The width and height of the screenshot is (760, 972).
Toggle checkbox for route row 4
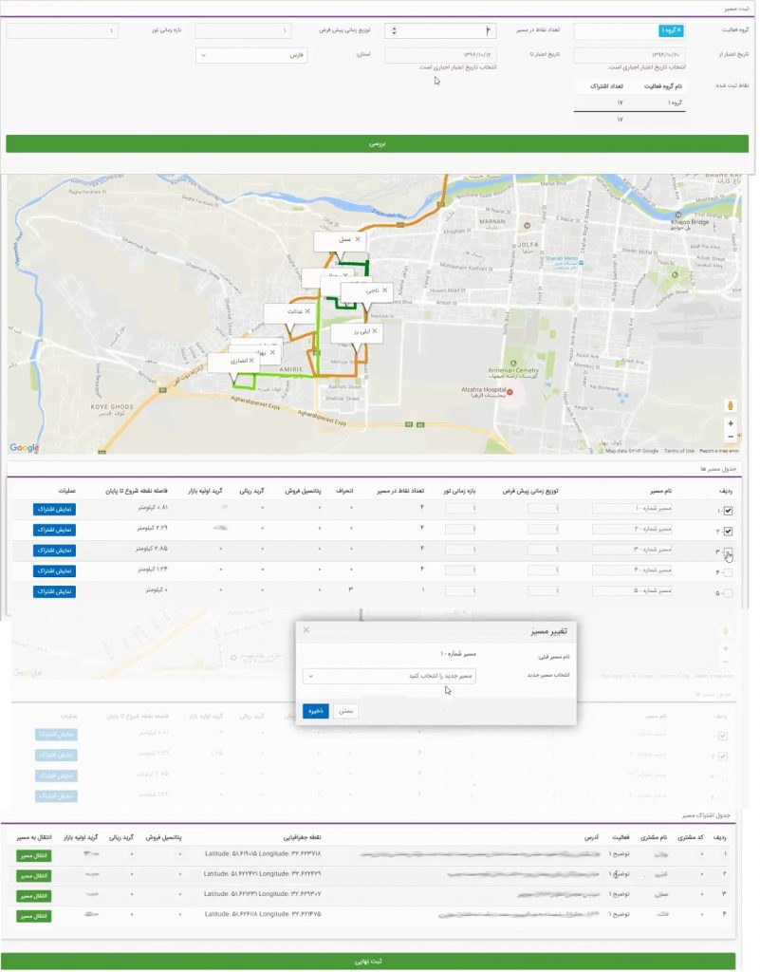[728, 572]
